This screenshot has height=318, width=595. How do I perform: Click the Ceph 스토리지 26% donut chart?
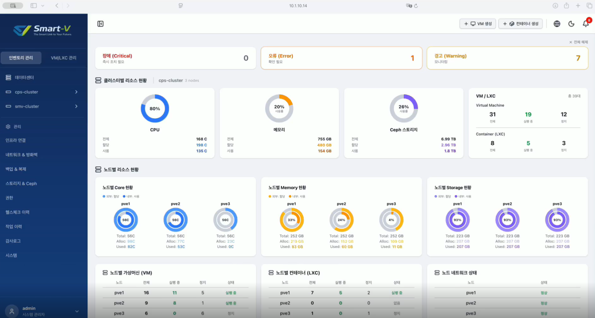click(404, 108)
